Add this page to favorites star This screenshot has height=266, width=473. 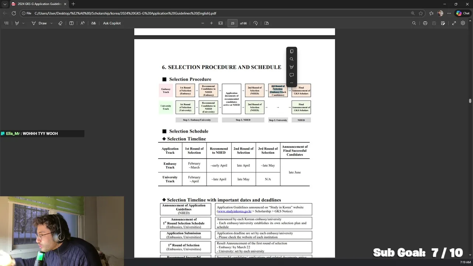[x=421, y=13]
